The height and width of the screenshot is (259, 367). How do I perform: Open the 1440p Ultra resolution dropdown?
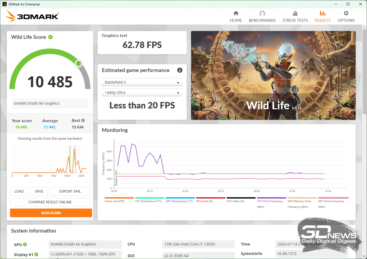(142, 92)
